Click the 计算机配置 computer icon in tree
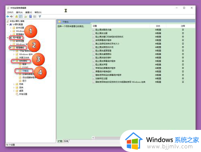The height and width of the screenshot is (152, 201). click(11, 25)
